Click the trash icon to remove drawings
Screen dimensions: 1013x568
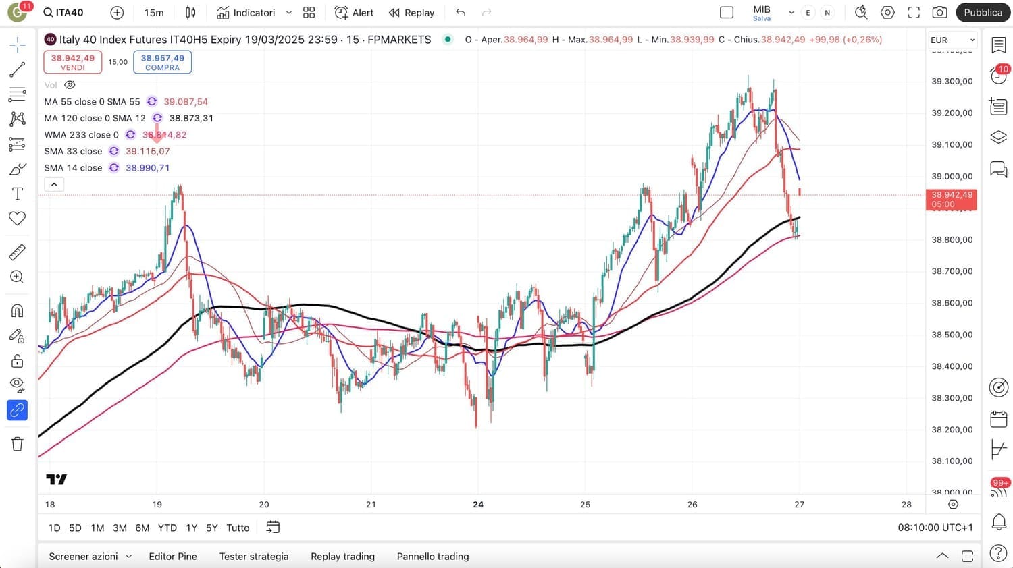(x=18, y=444)
